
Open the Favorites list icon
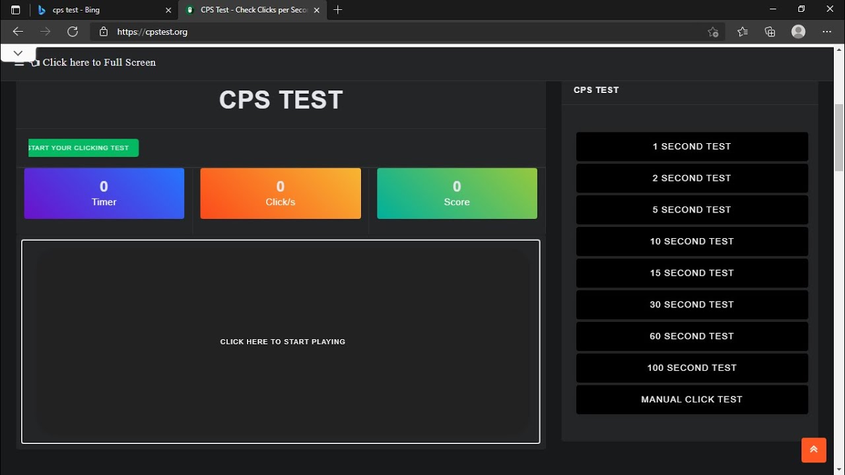743,32
